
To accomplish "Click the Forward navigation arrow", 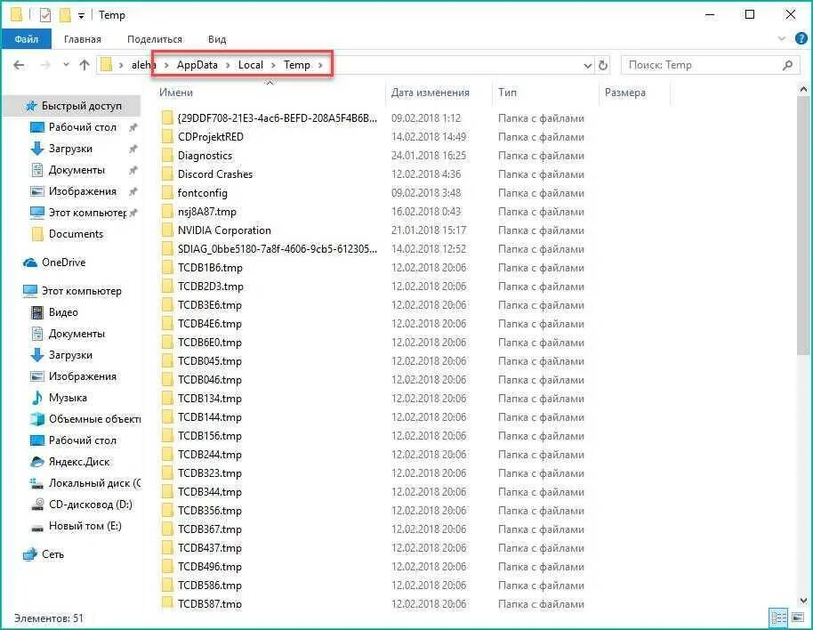I will (x=45, y=65).
